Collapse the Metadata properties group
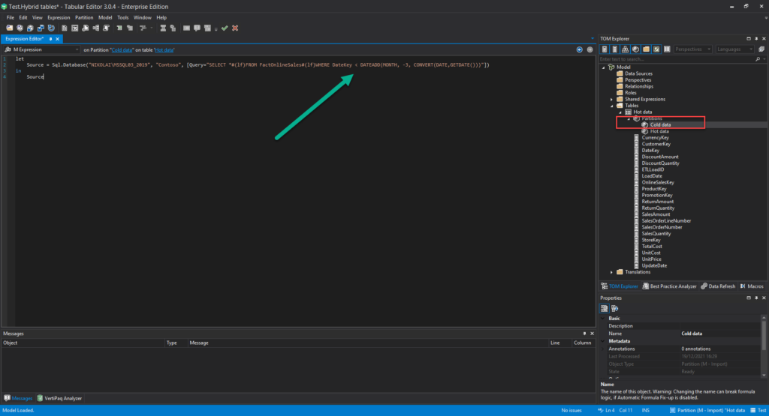769x416 pixels. [x=603, y=341]
